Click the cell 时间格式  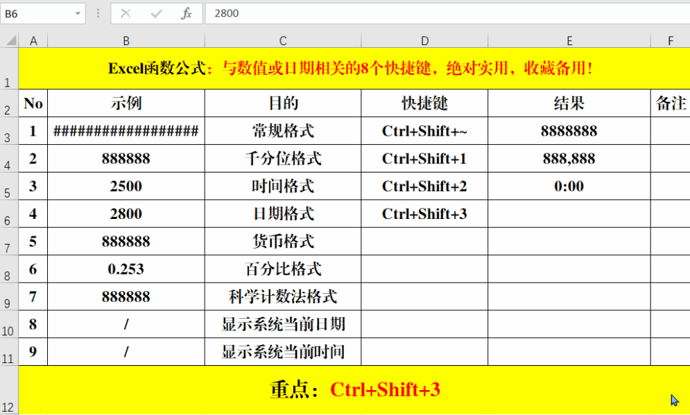click(283, 186)
